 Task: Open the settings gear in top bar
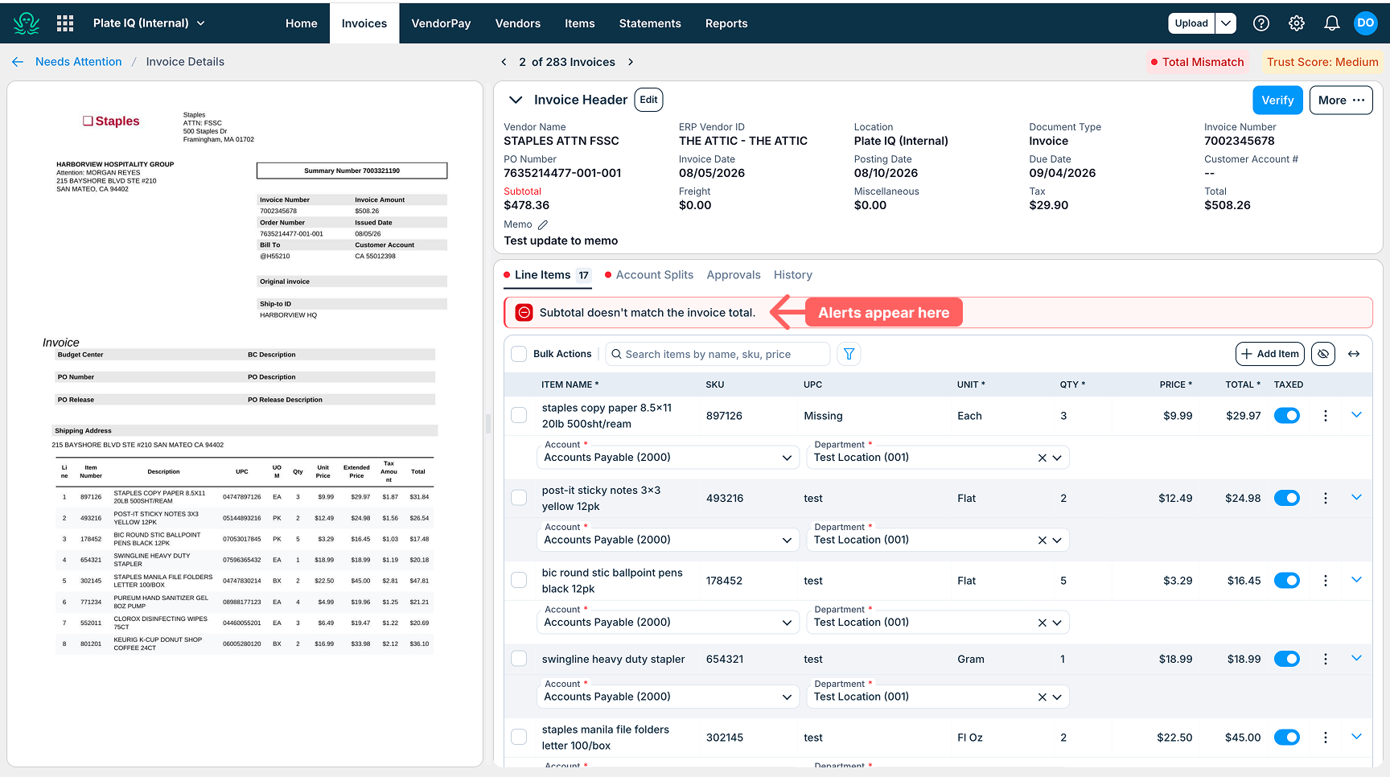coord(1297,23)
